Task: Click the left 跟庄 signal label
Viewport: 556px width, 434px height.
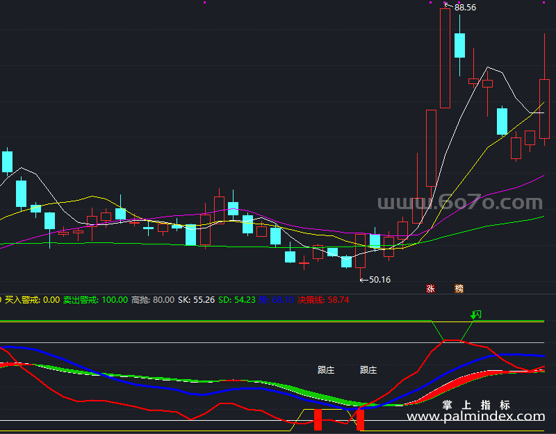Action: 326,370
